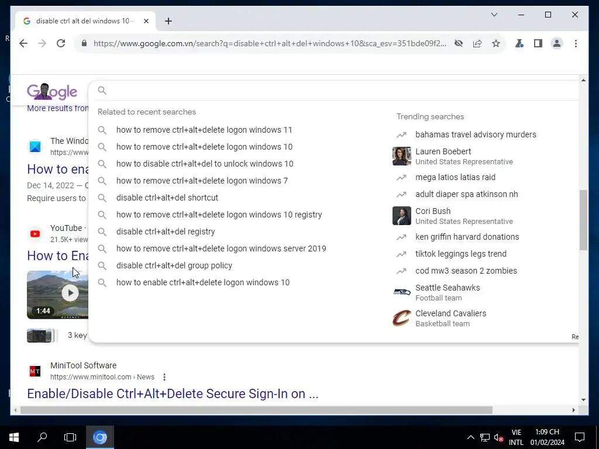Select suggestion 'disable ctrl+alt+del registry'
The width and height of the screenshot is (599, 449).
coord(166,232)
